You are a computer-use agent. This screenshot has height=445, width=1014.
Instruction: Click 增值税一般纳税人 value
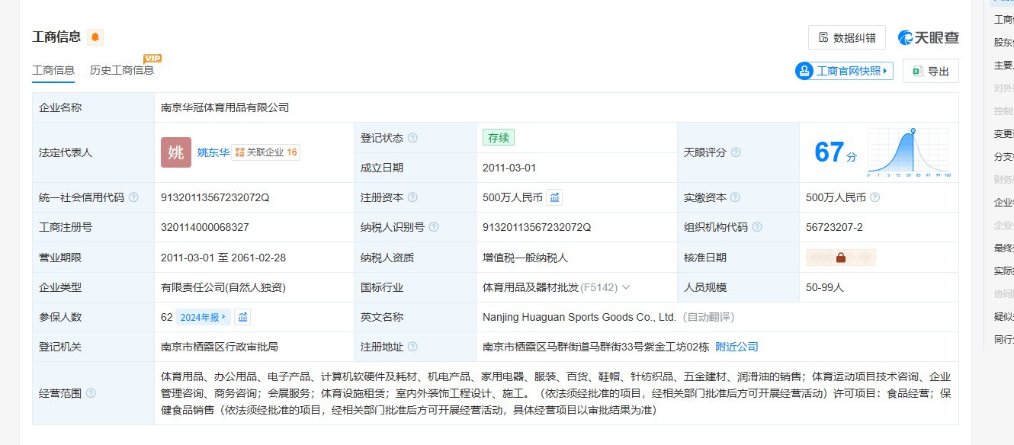pyautogui.click(x=525, y=258)
